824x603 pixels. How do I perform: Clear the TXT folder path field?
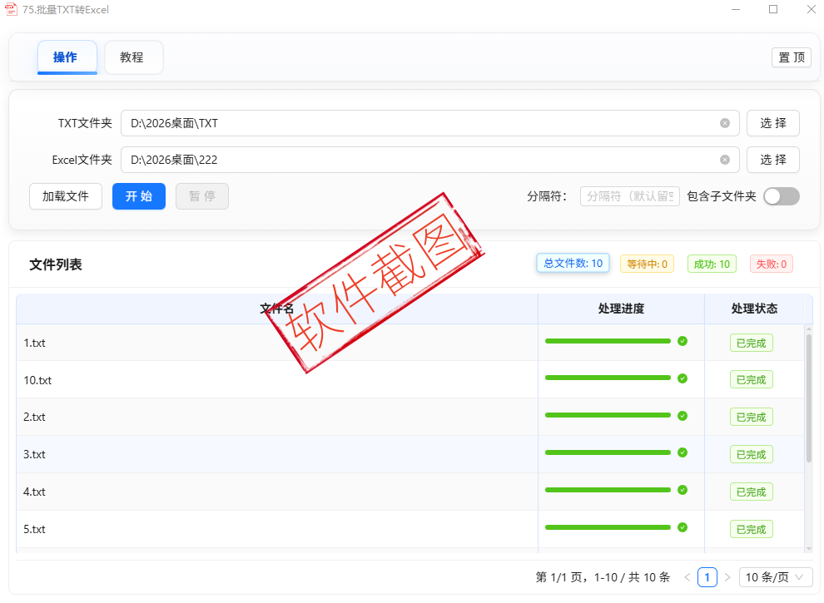724,123
